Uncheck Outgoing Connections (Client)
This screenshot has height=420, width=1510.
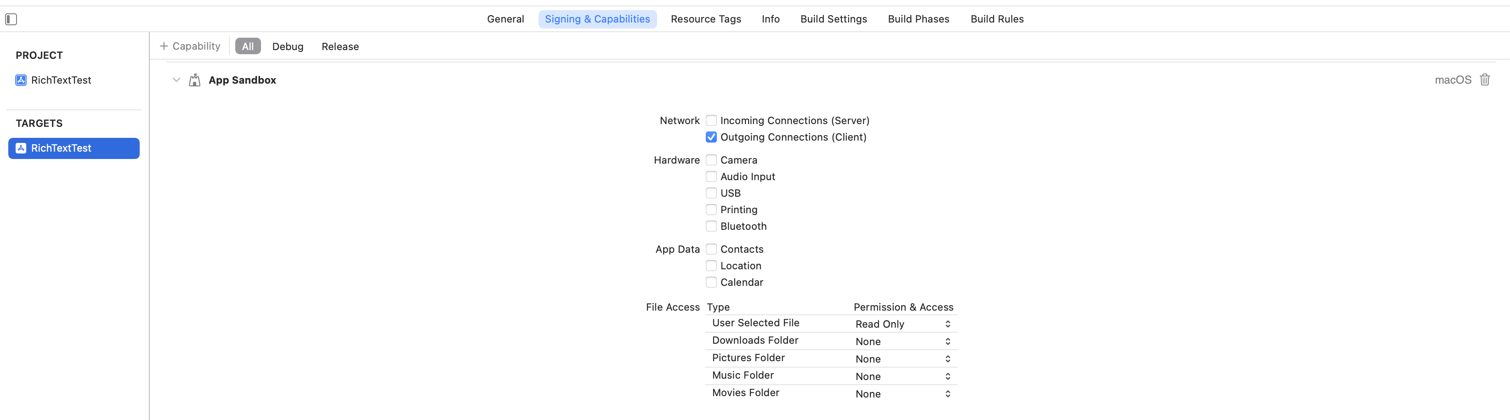click(x=711, y=136)
